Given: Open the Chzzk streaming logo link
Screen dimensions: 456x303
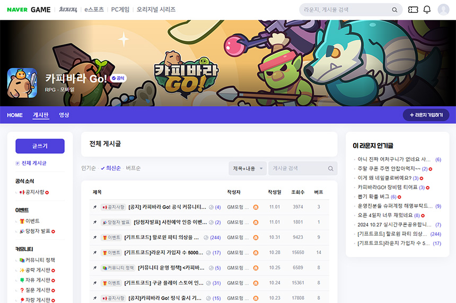Looking at the screenshot, I should coord(68,10).
